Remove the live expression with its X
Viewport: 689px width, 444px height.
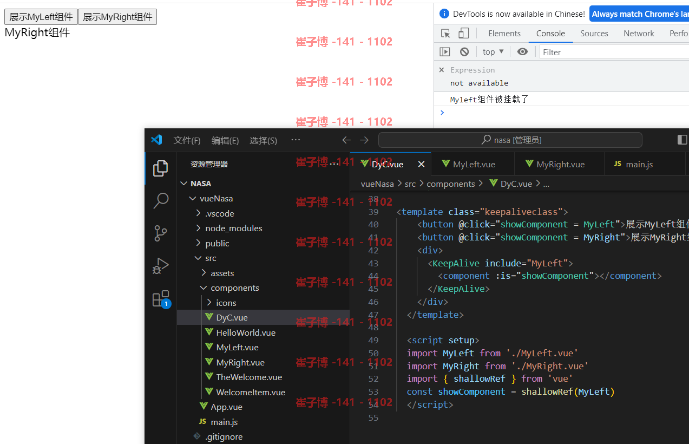(442, 70)
